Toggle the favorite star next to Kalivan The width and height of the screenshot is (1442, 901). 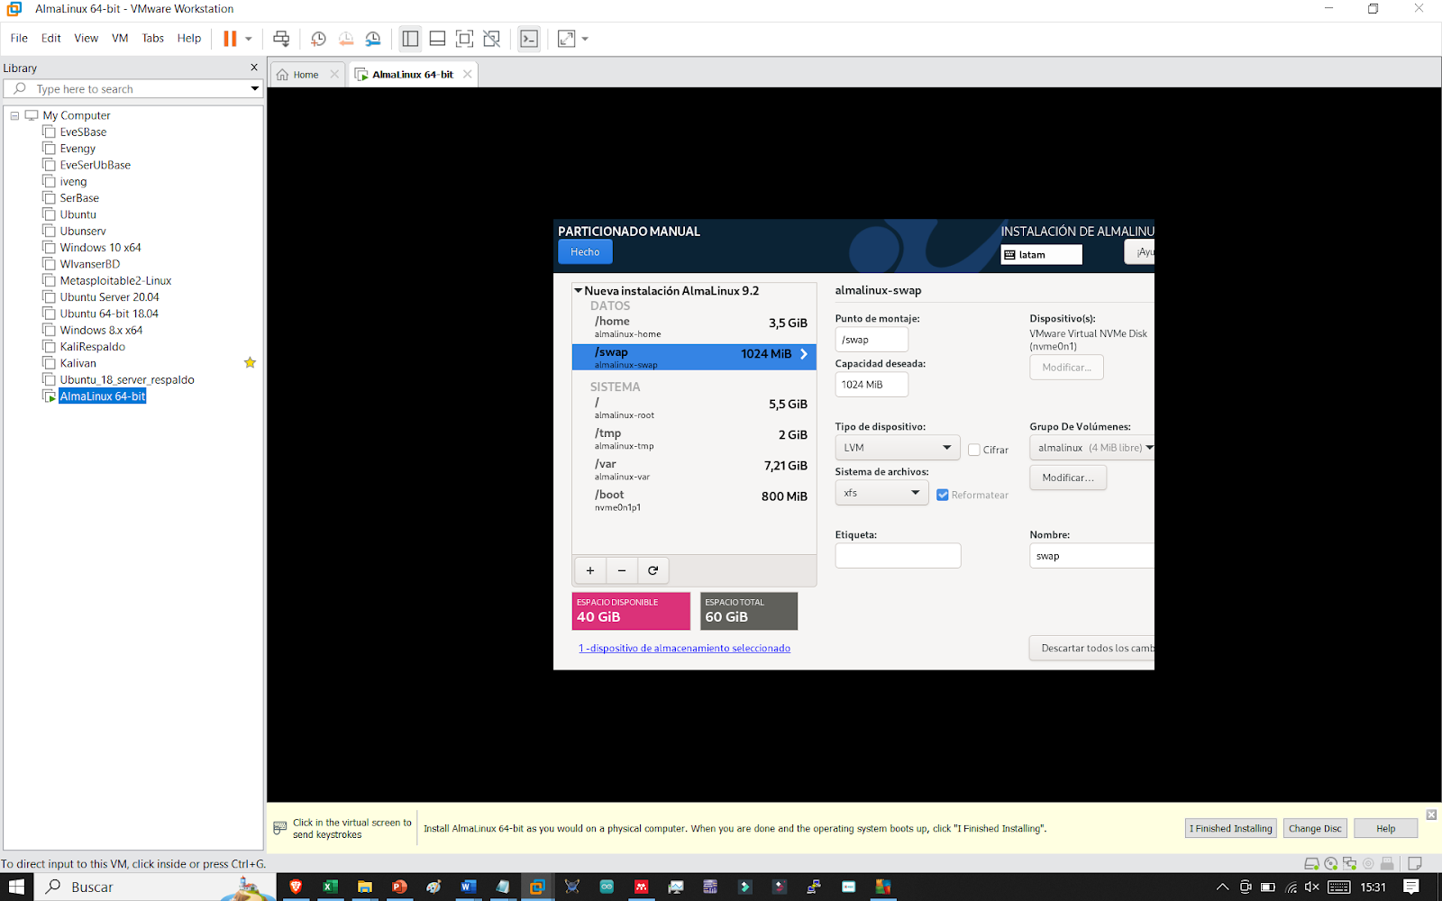tap(250, 362)
